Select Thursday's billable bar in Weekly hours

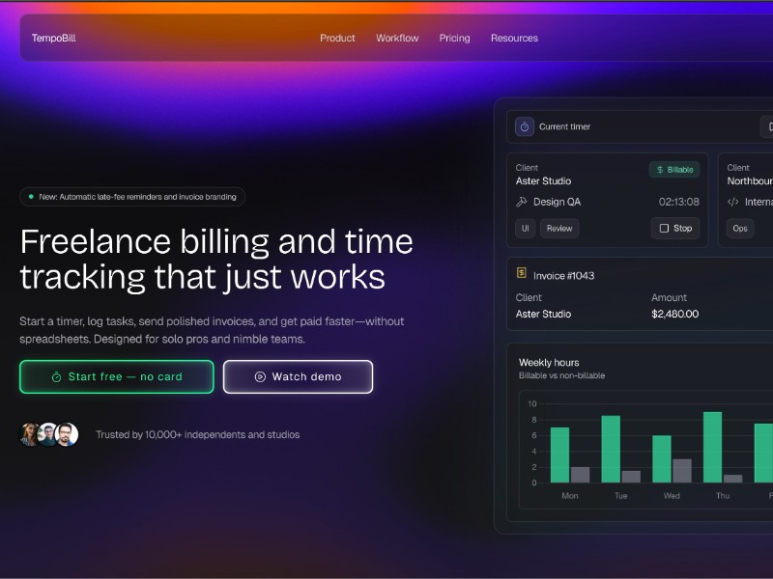[x=712, y=449]
